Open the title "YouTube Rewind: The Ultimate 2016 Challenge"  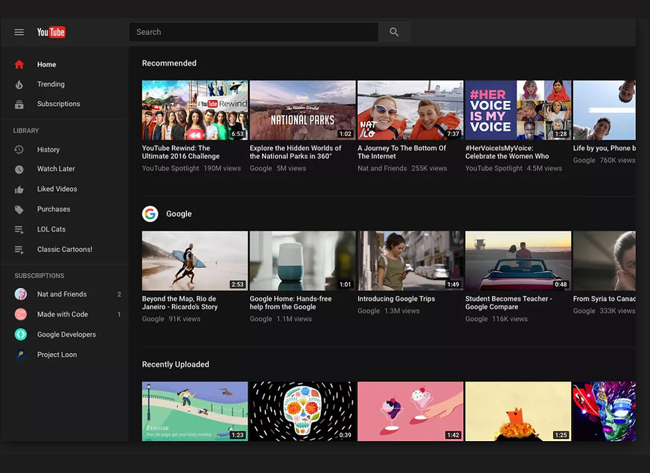point(180,152)
